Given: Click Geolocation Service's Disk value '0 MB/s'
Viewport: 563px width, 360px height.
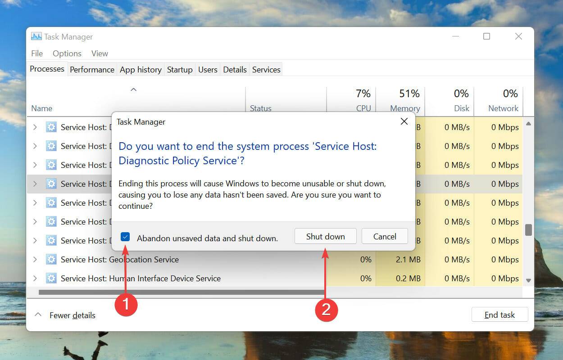Looking at the screenshot, I should (x=457, y=260).
